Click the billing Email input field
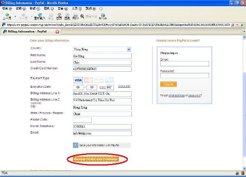This screenshot has height=177, width=246. (x=102, y=133)
